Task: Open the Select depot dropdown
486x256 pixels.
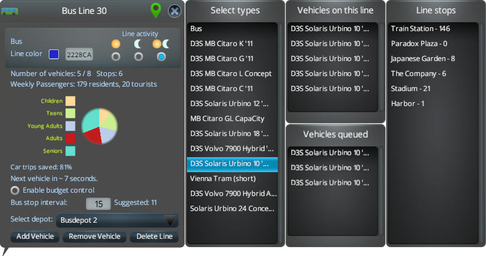Action: pyautogui.click(x=117, y=220)
